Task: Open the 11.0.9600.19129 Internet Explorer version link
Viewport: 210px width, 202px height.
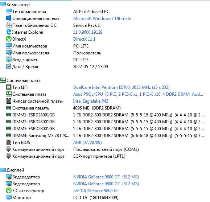Action: (88, 32)
